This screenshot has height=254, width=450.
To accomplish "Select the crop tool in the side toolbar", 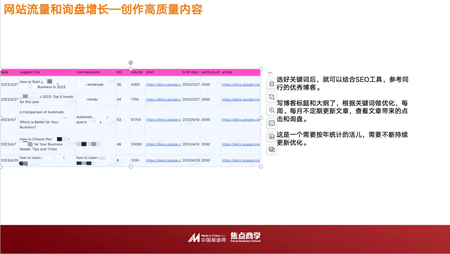I will point(271,97).
